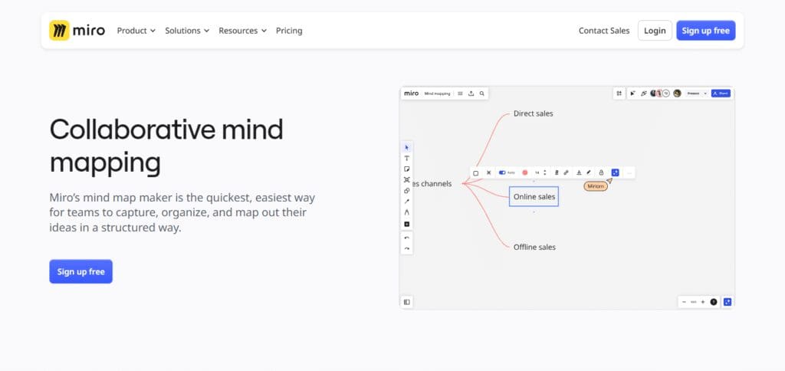The height and width of the screenshot is (371, 785).
Task: Zoom in with the plus button
Action: (x=703, y=302)
